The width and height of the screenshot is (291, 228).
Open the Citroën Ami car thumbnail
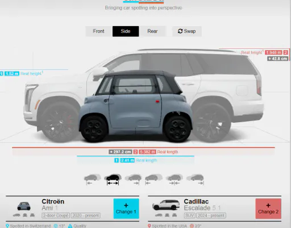point(24,206)
